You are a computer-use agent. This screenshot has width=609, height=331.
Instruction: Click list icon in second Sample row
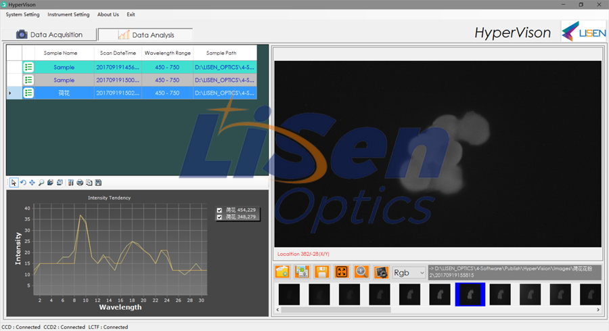tap(28, 80)
